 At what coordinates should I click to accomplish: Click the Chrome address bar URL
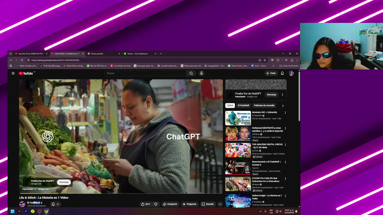point(55,60)
